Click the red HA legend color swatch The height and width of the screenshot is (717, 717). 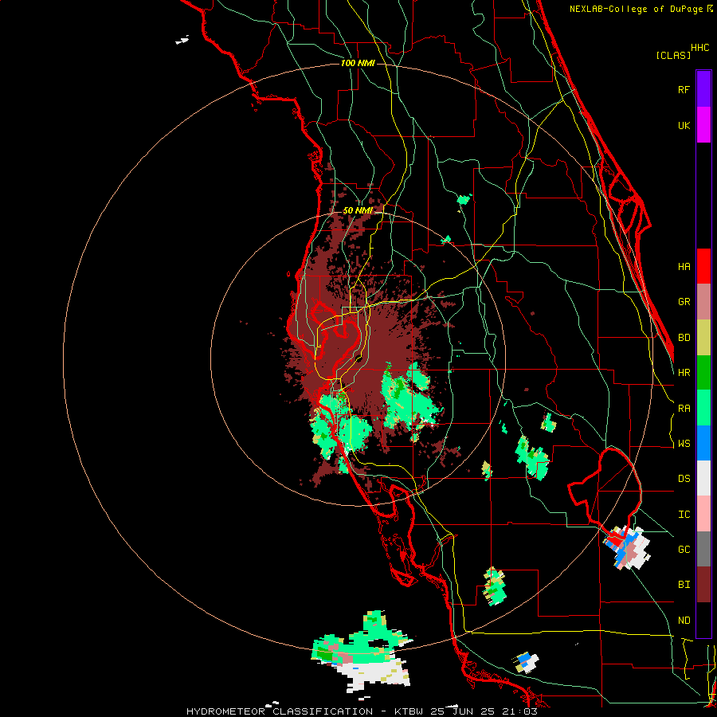[x=703, y=266]
